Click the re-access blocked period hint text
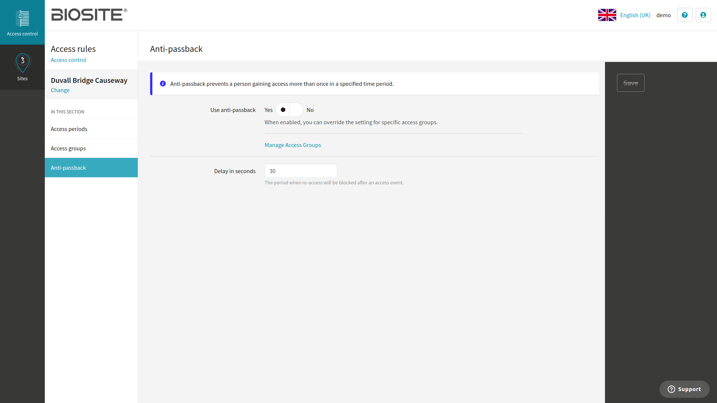The width and height of the screenshot is (717, 403). (334, 183)
